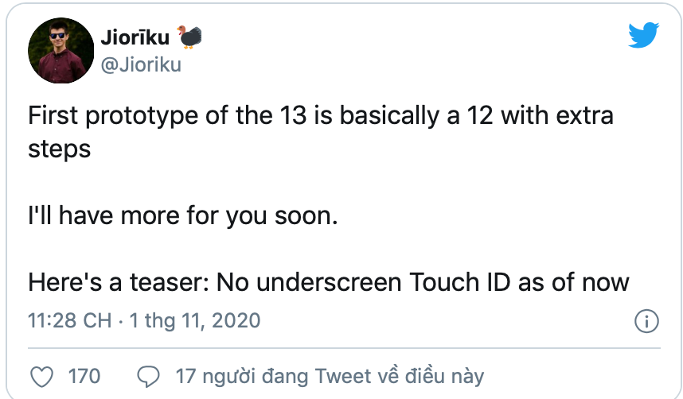Click the date "1 thg 11, 2020"

tap(195, 321)
